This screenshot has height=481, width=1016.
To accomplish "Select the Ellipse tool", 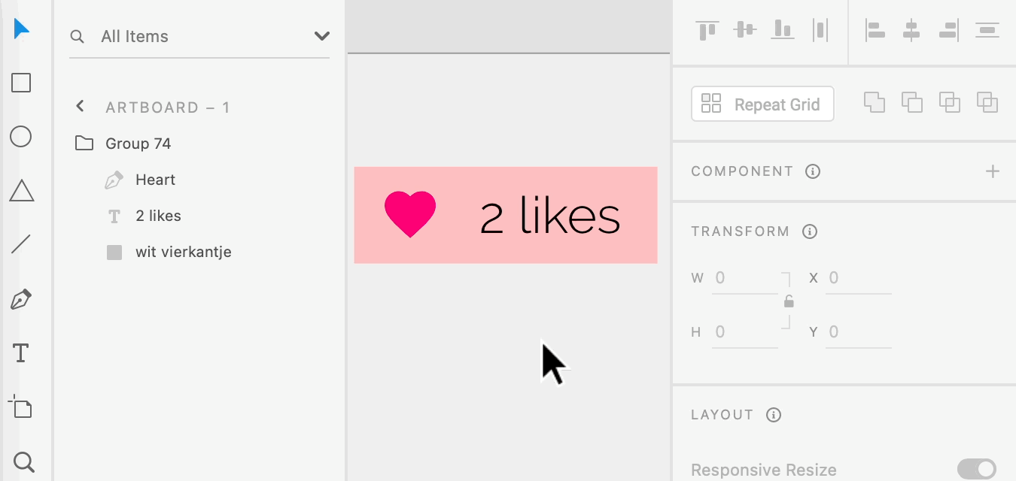I will pos(21,137).
